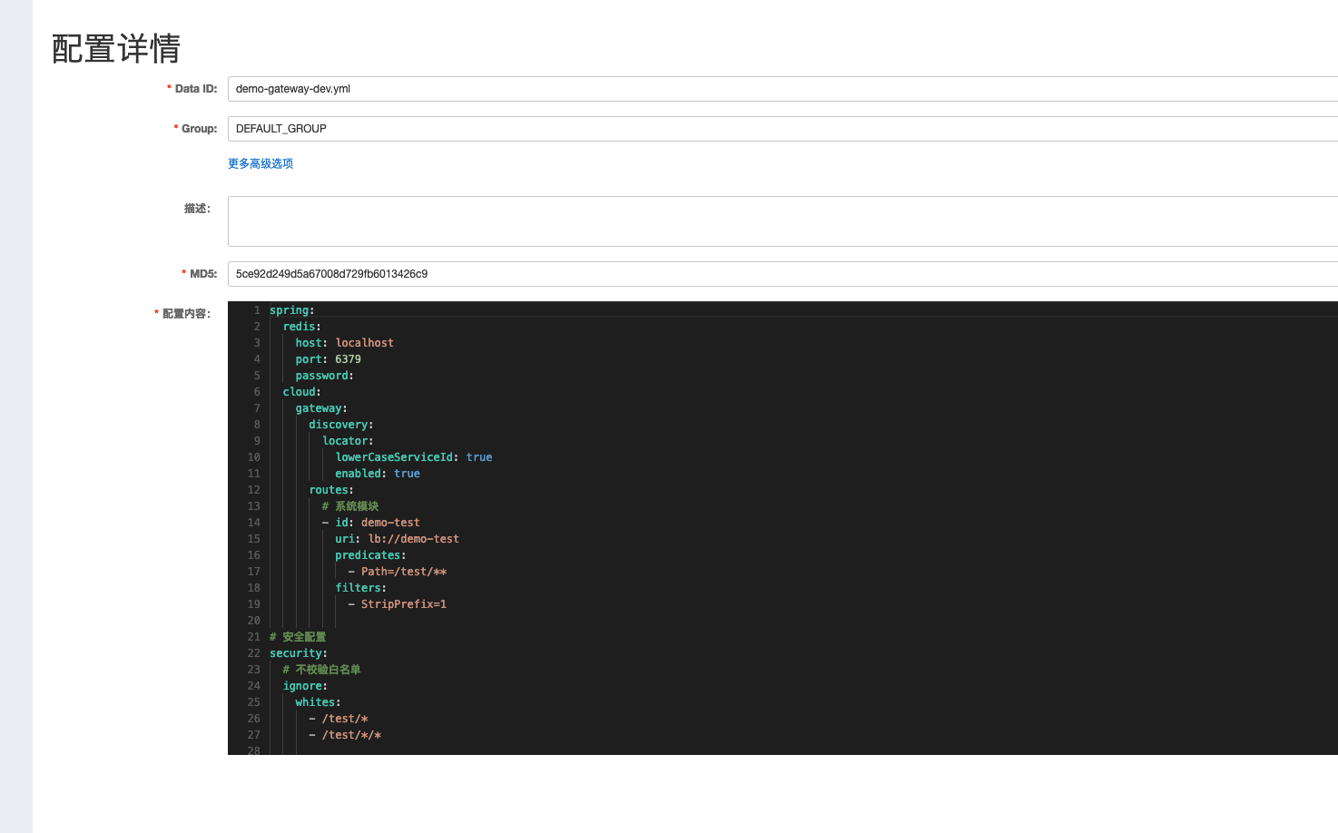Image resolution: width=1338 pixels, height=833 pixels.
Task: Click the 'gateway:' line
Action: tap(321, 408)
